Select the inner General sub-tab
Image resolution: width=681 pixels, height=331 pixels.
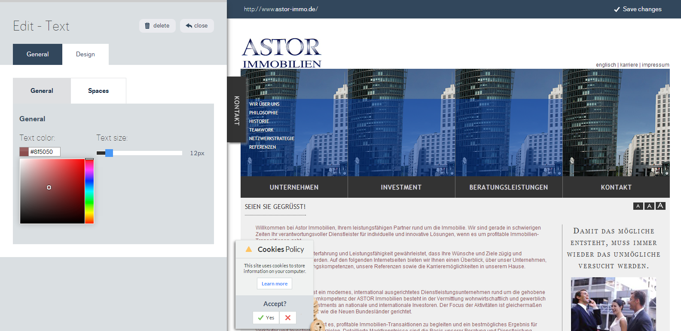pos(42,91)
